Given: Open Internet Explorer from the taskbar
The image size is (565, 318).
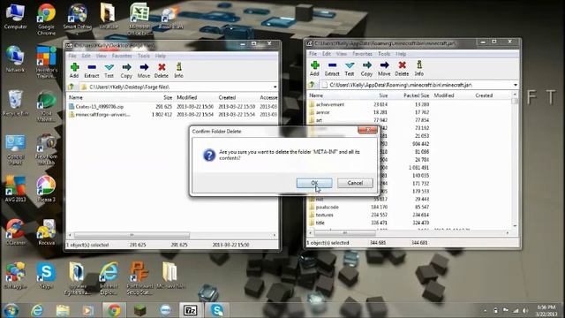Looking at the screenshot, I should click(37, 310).
